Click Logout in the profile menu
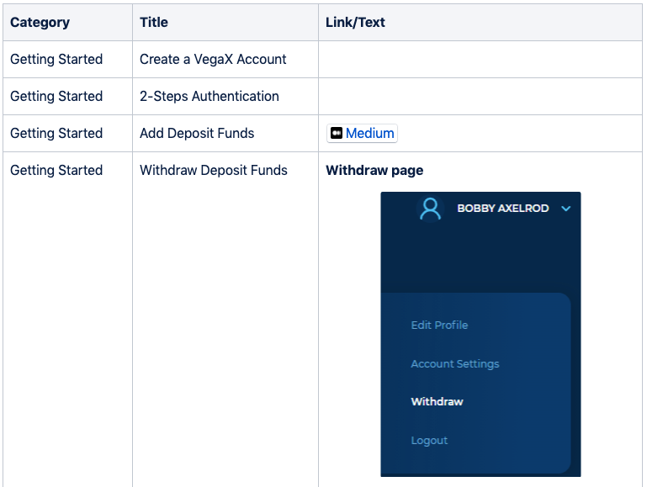 pos(429,441)
